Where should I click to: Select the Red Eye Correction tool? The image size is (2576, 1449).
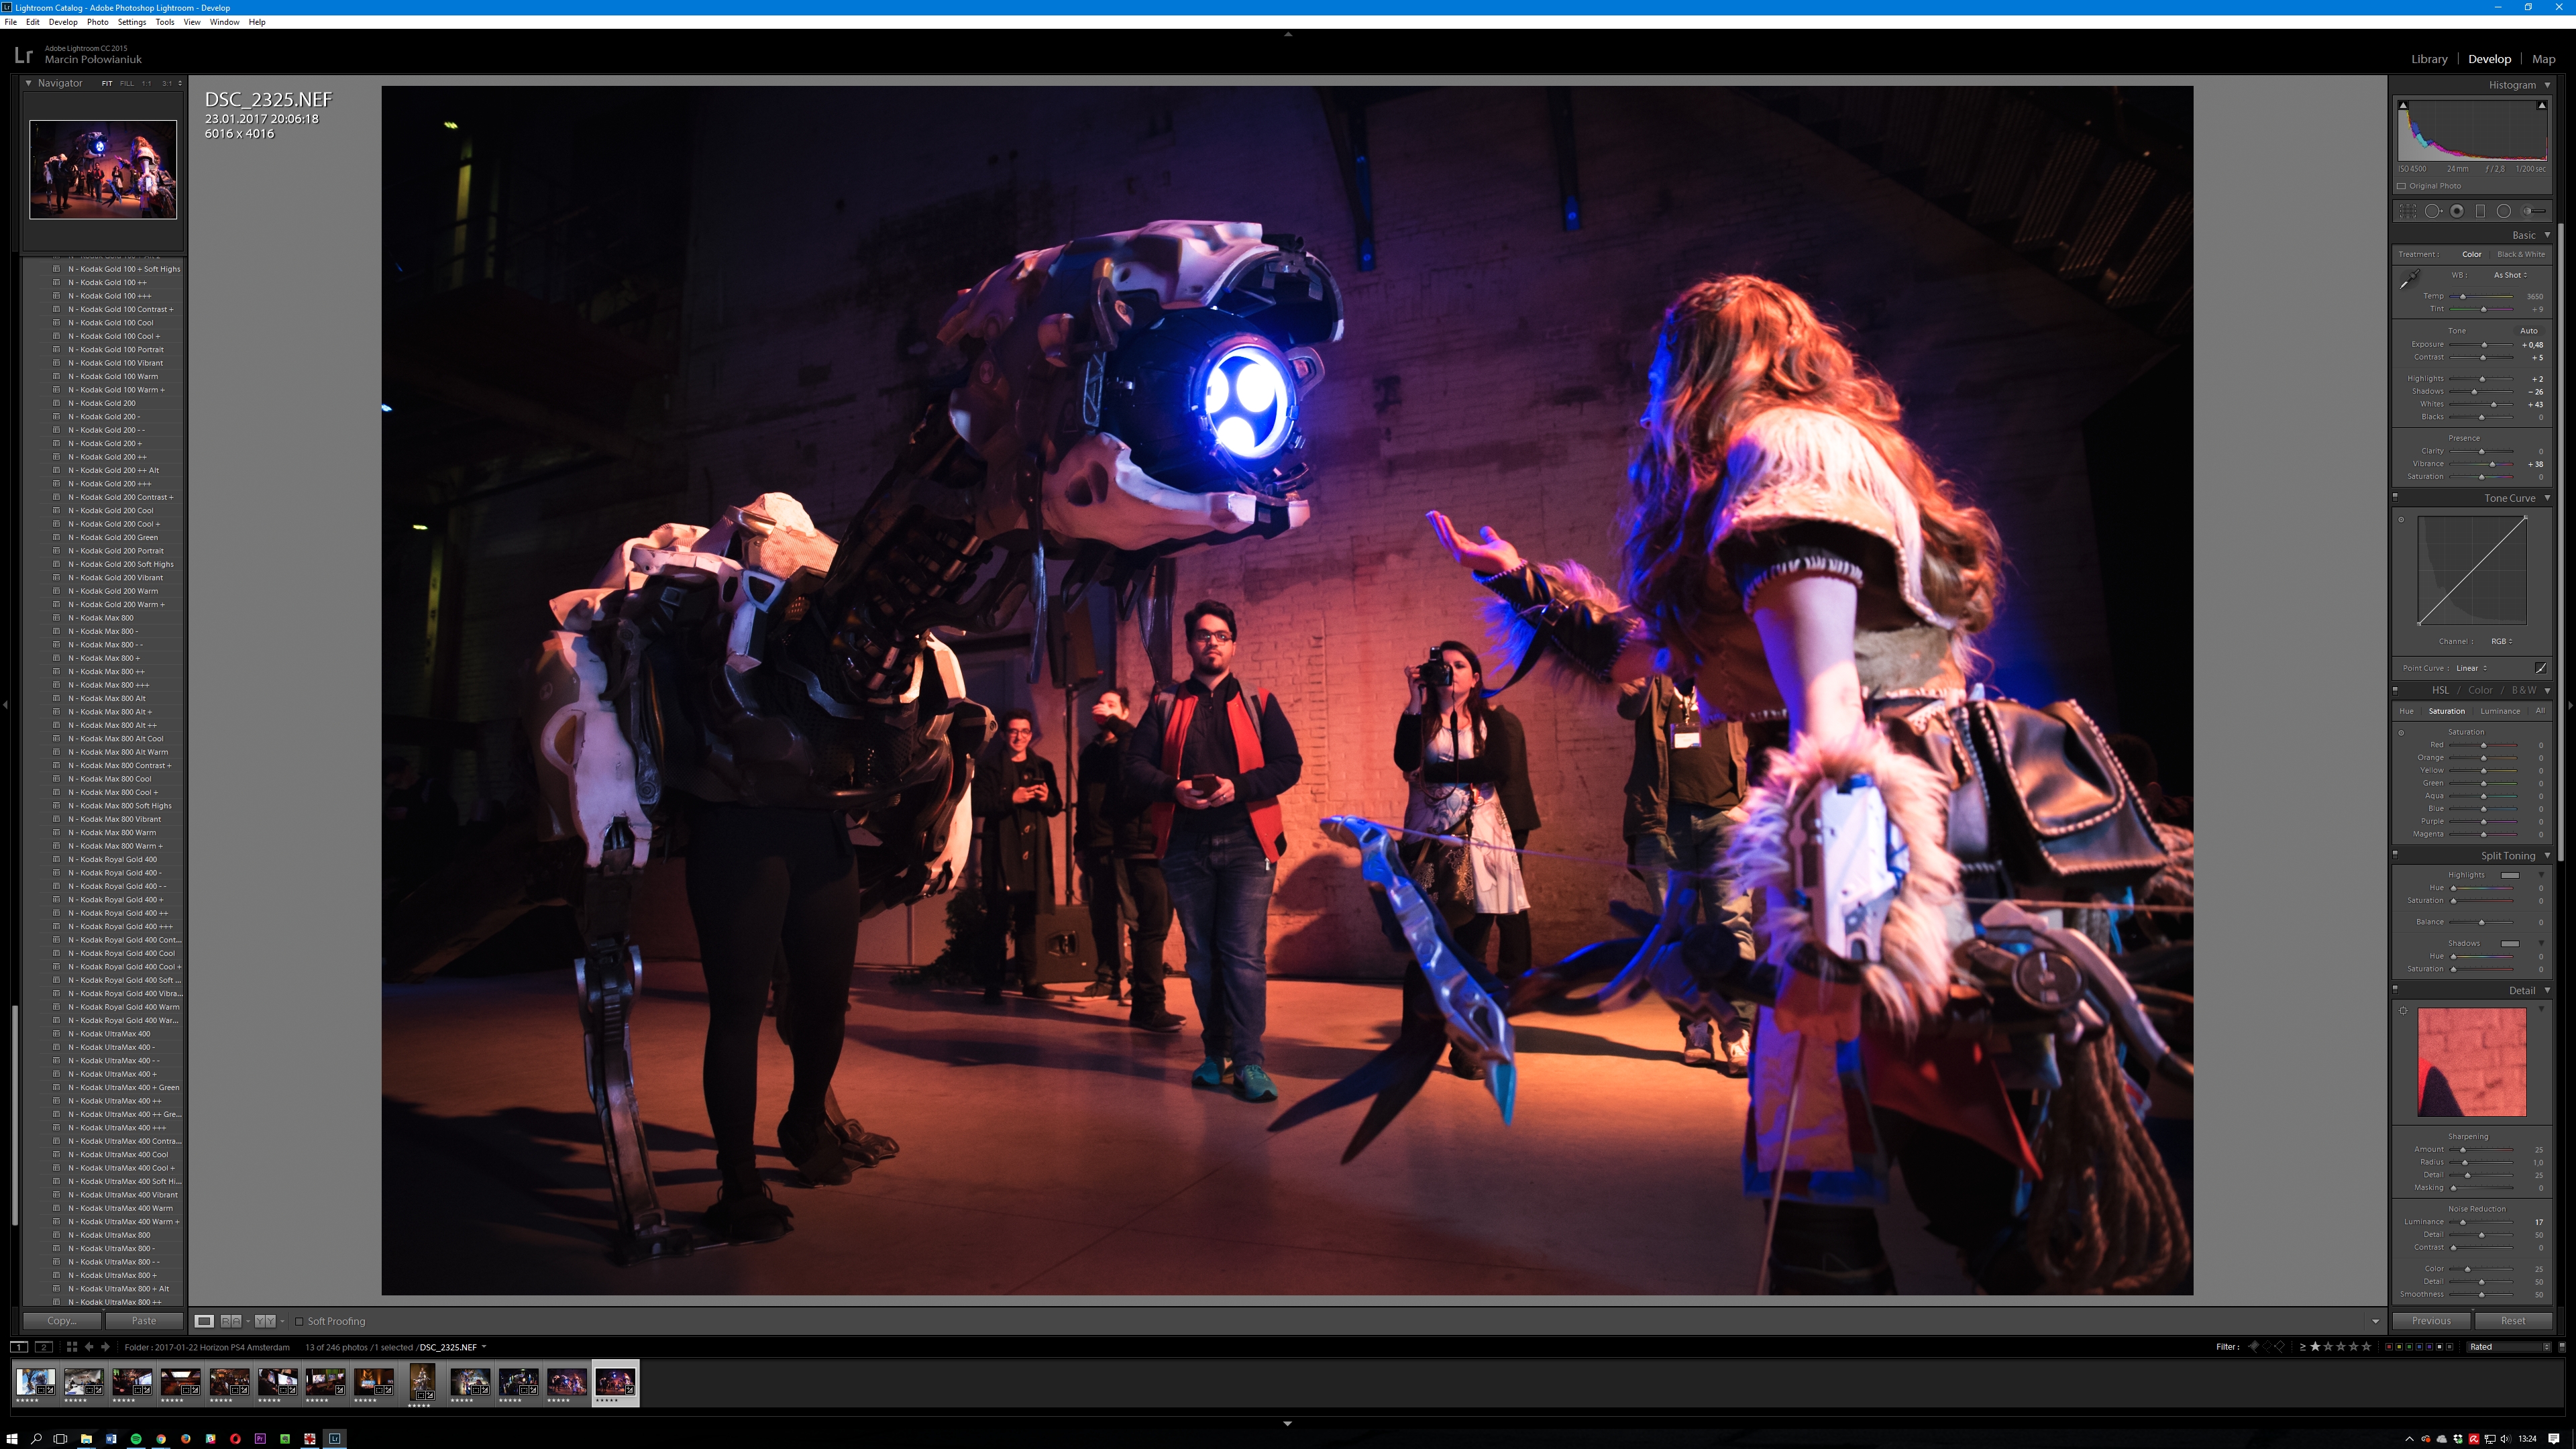pos(2457,211)
